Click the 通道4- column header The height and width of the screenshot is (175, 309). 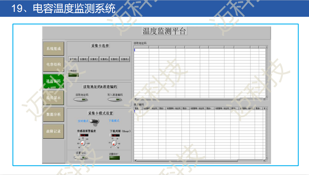(210, 109)
